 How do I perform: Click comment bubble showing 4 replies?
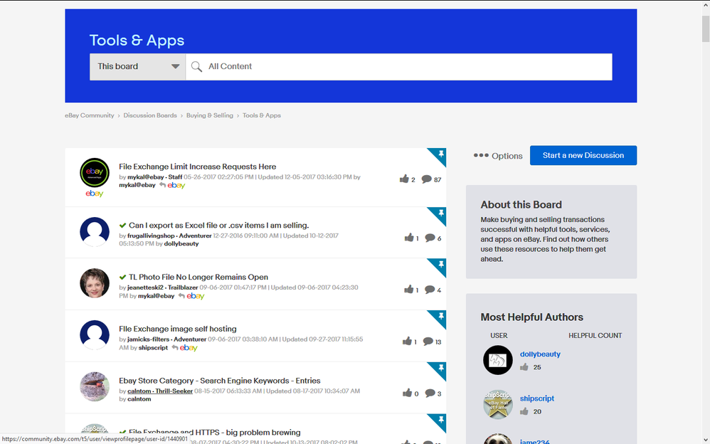point(430,290)
